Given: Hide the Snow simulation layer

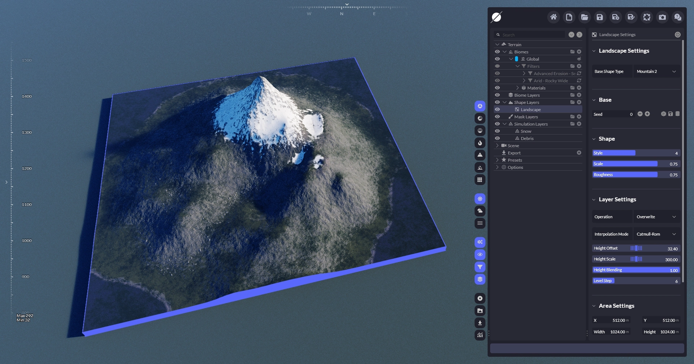Looking at the screenshot, I should tap(497, 131).
